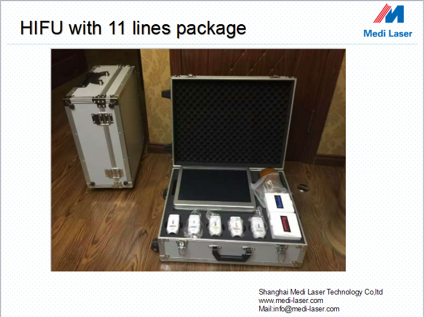Click the second cartridge with blue label
424x317 pixels.
pos(193,225)
